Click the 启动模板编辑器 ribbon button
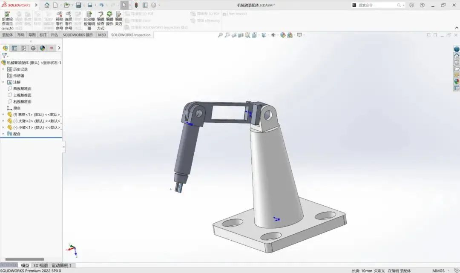This screenshot has width=460, height=273. pos(89,20)
